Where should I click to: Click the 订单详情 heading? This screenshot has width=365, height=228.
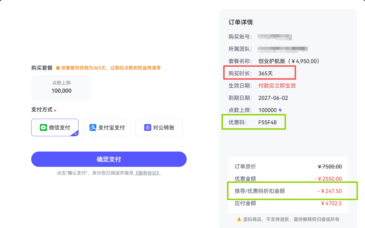pos(241,22)
